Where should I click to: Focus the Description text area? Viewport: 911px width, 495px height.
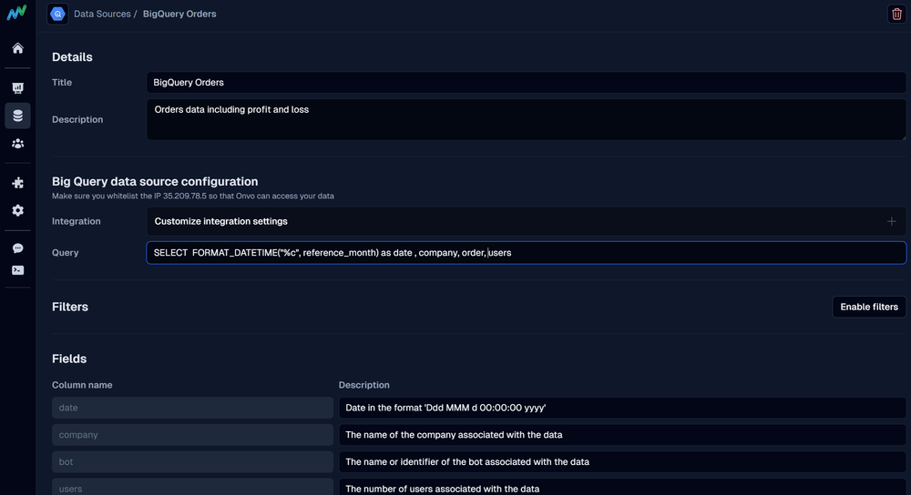pos(526,119)
